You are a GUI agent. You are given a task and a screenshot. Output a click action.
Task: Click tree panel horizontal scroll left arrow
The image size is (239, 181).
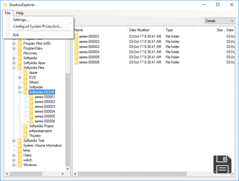tap(7, 174)
